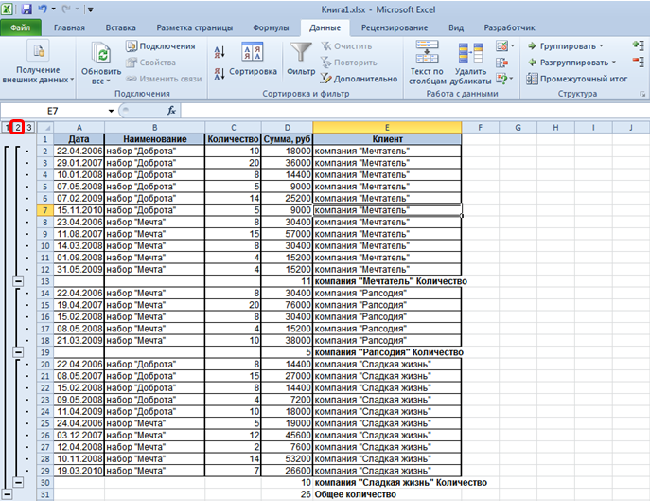This screenshot has width=650, height=501.
Task: Click Sort A to Z ascending icon
Action: tap(220, 52)
